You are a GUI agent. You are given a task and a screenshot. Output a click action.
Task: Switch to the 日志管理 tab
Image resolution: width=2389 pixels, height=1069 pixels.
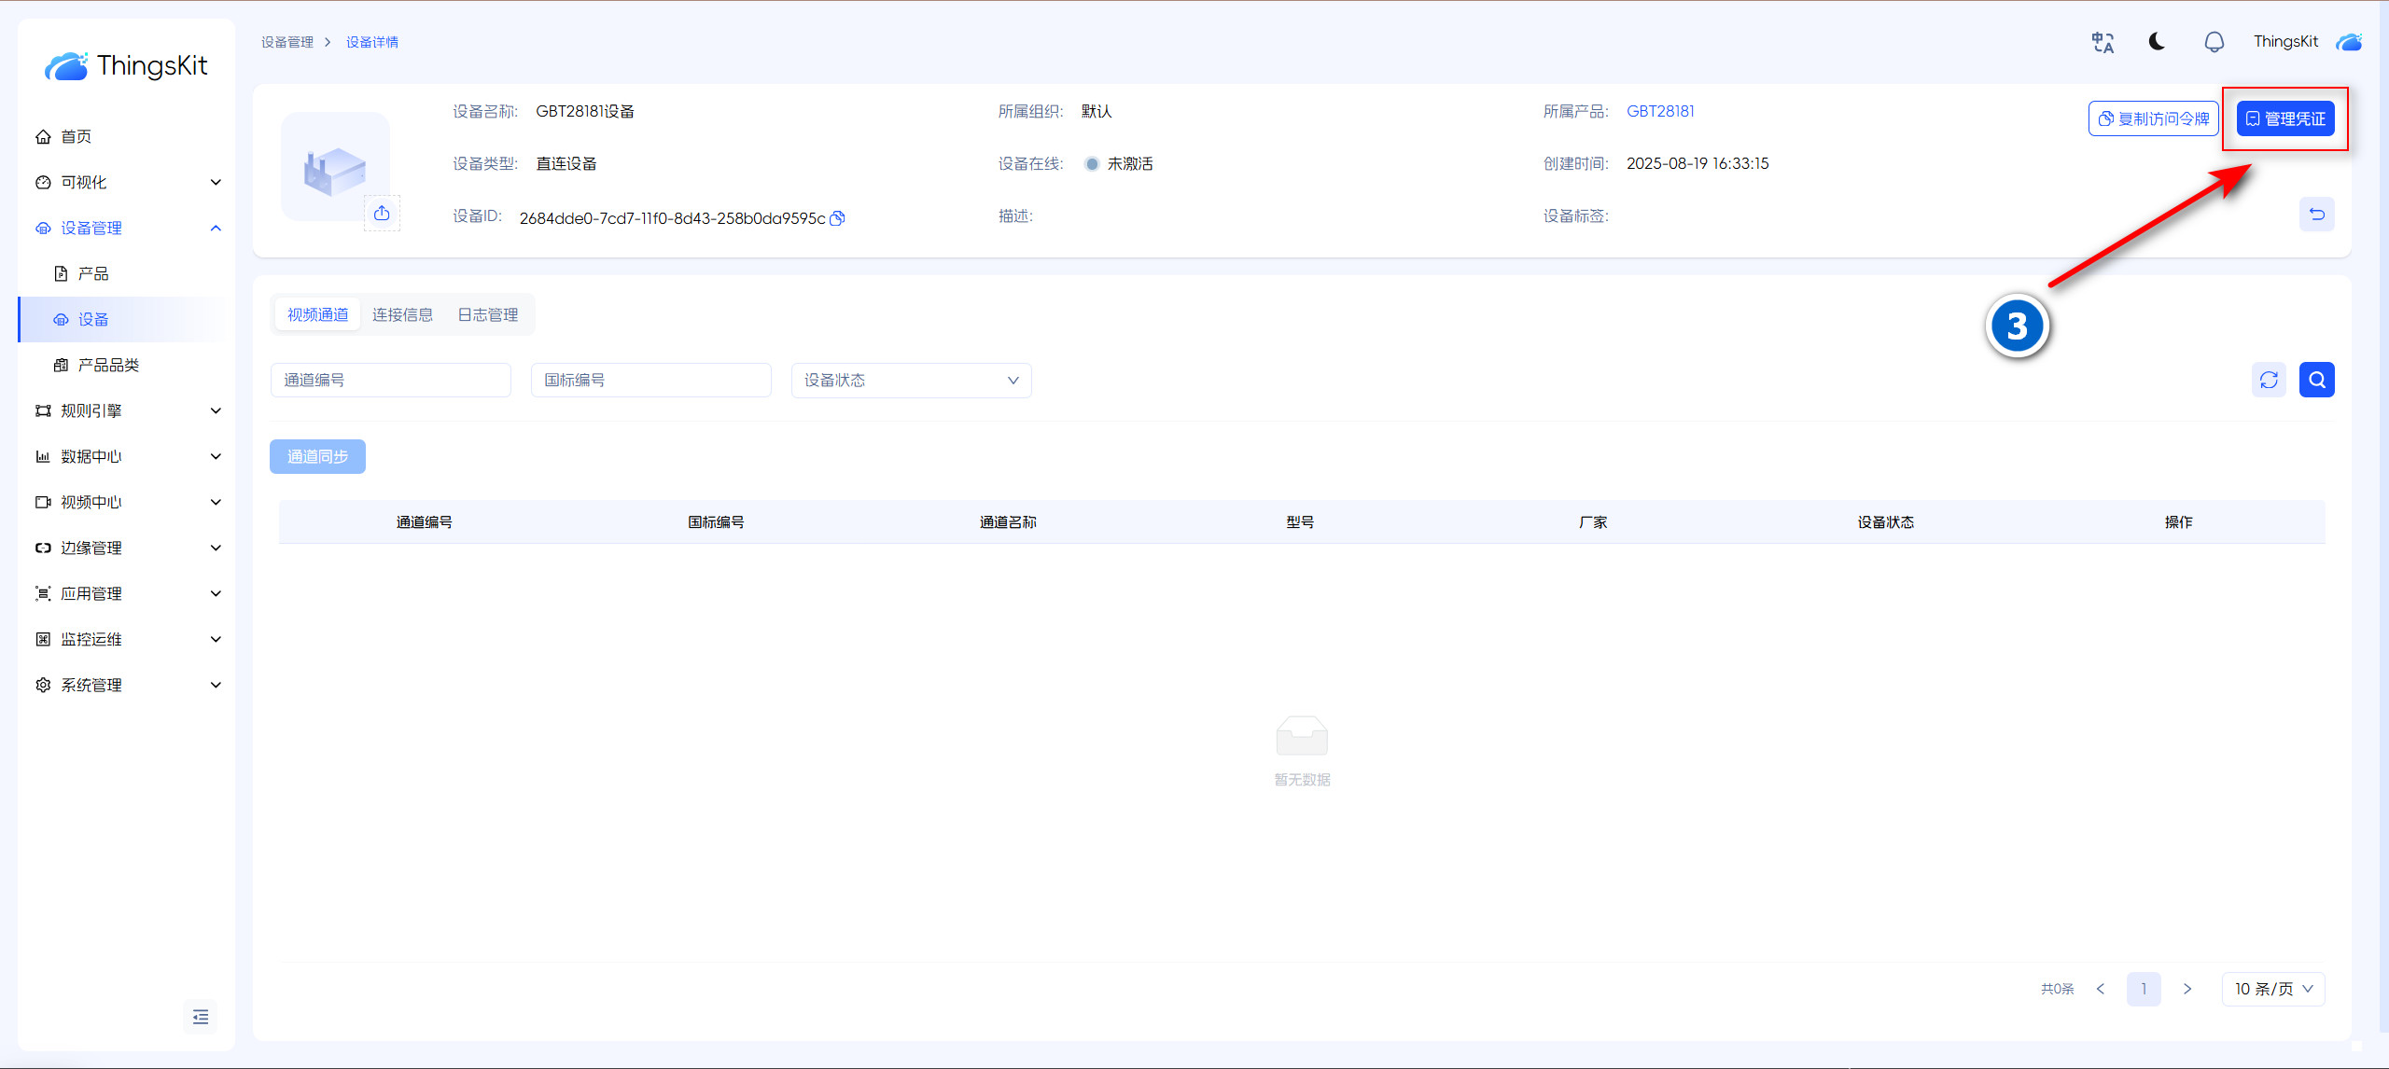pos(487,315)
